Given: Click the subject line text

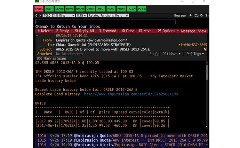Looking at the screenshot, I should (x=103, y=49).
